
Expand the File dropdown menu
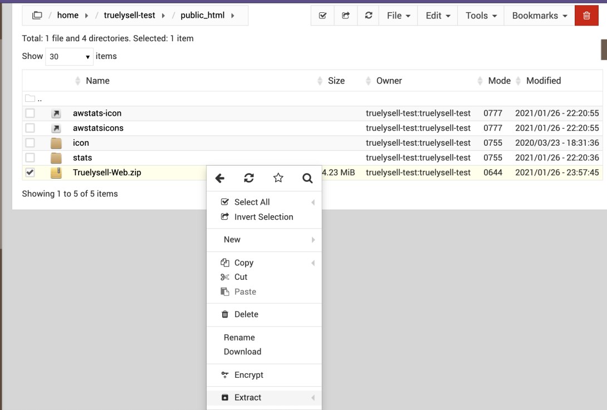coord(398,16)
